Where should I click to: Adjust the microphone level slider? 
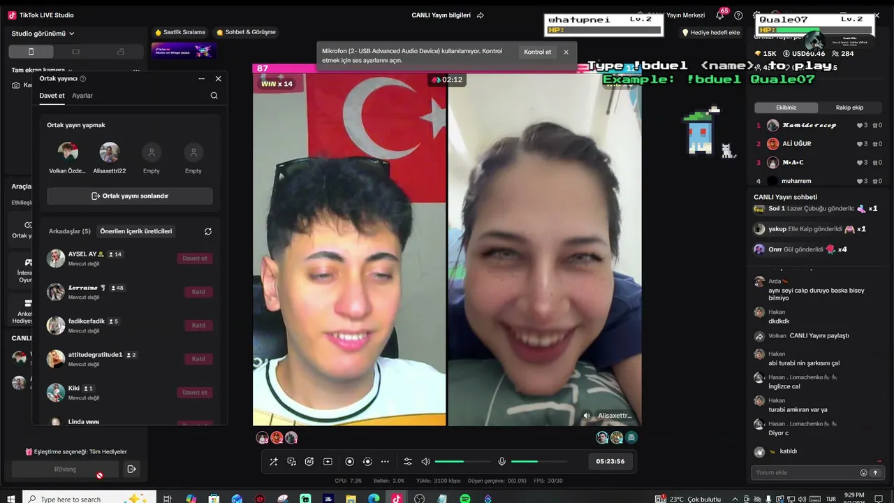coord(539,462)
